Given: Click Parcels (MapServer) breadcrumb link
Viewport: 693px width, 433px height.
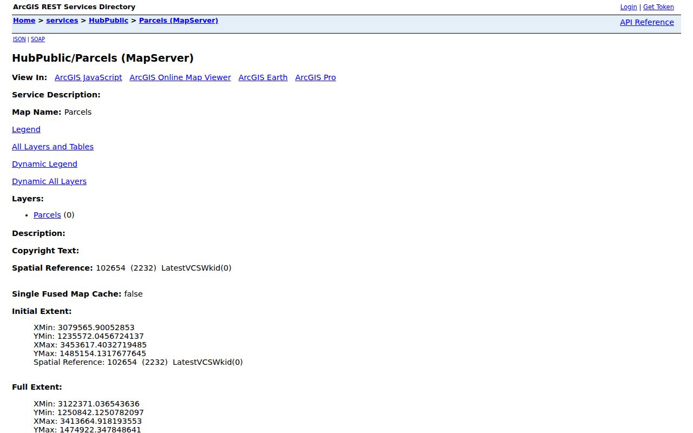Looking at the screenshot, I should [179, 21].
